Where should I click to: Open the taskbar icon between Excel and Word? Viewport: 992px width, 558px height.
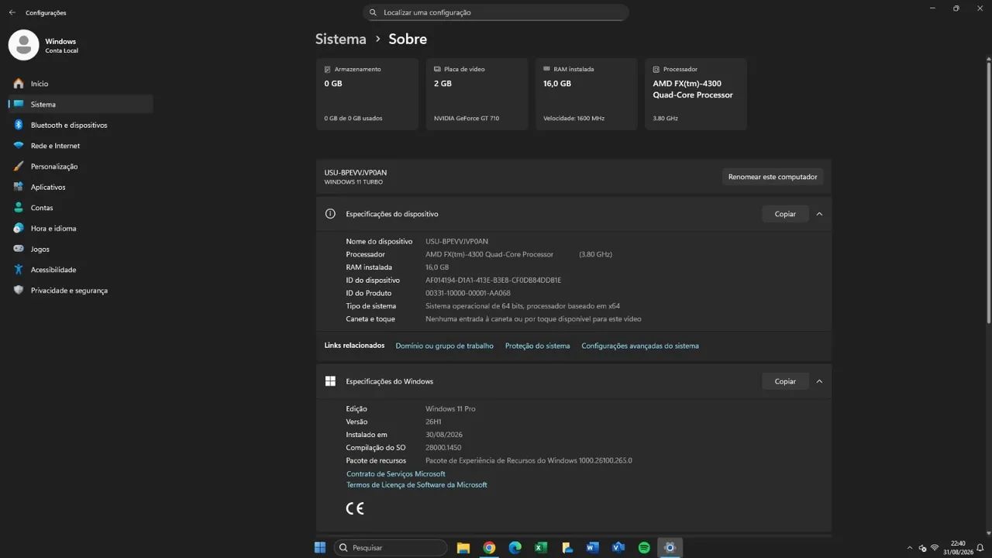[x=567, y=547]
